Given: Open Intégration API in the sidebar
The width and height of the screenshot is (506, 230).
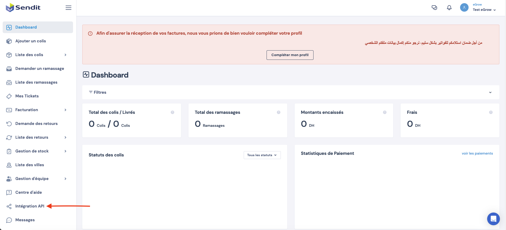Looking at the screenshot, I should 30,206.
